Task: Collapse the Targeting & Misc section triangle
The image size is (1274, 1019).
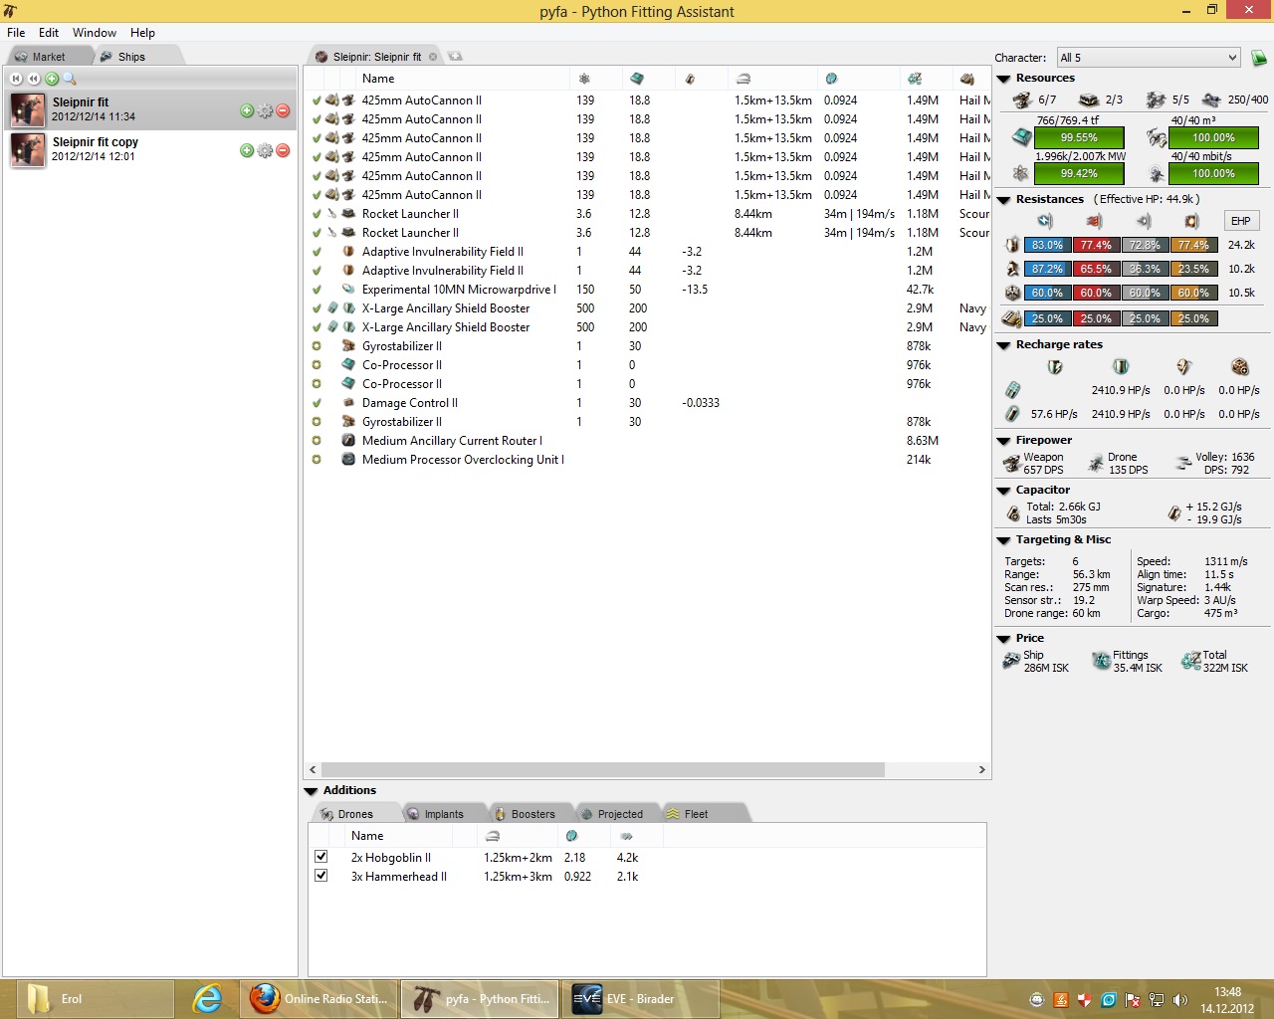Action: pyautogui.click(x=1004, y=540)
